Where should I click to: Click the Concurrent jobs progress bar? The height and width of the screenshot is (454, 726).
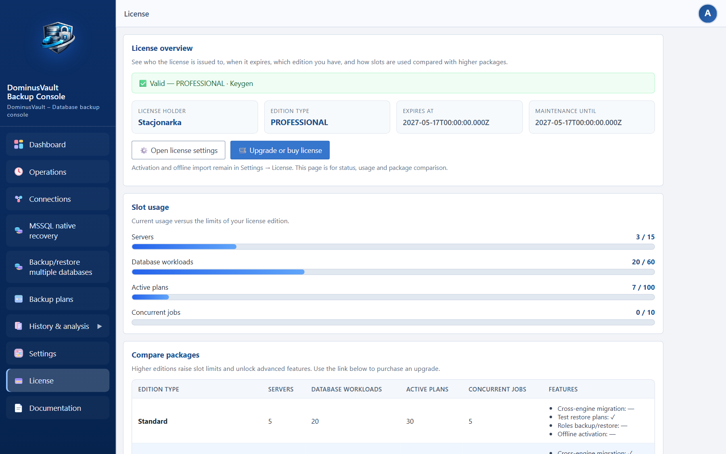393,322
